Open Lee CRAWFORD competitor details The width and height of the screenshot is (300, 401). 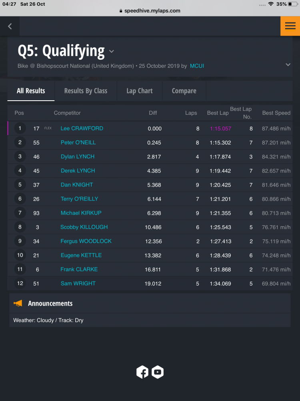point(82,128)
